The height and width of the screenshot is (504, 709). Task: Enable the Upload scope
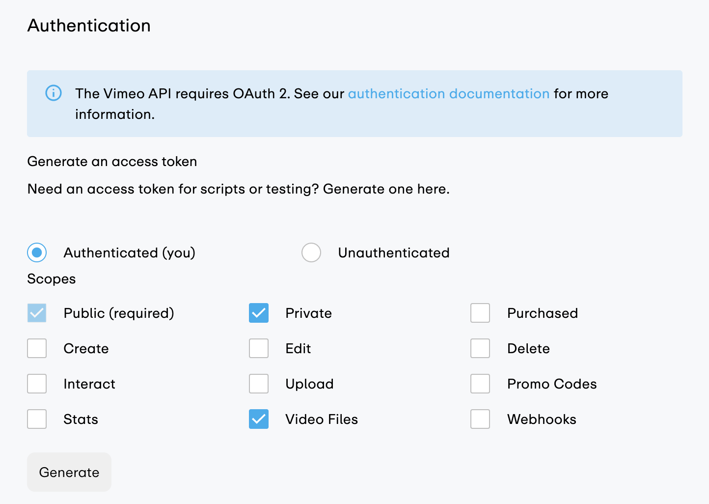tap(259, 384)
